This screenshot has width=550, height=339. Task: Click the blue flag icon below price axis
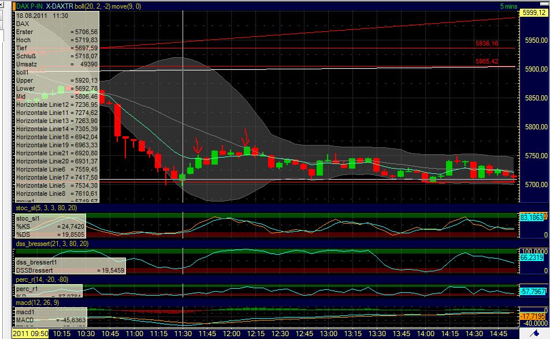[535, 333]
